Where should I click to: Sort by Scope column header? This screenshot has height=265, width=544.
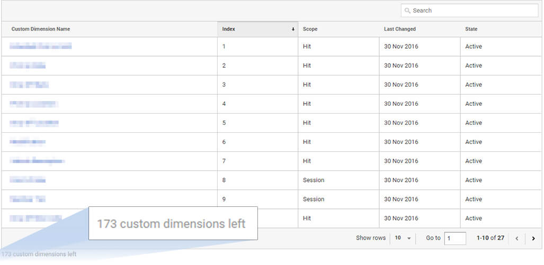coord(310,29)
